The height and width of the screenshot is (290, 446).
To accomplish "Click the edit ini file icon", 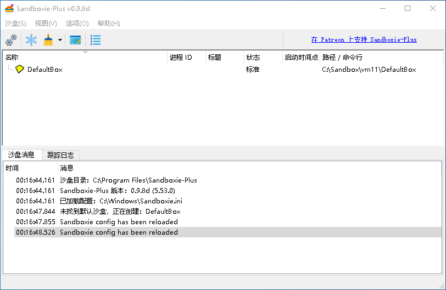I will (75, 40).
